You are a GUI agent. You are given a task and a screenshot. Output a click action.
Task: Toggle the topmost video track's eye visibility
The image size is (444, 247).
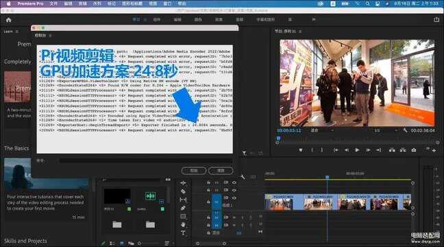(234, 183)
